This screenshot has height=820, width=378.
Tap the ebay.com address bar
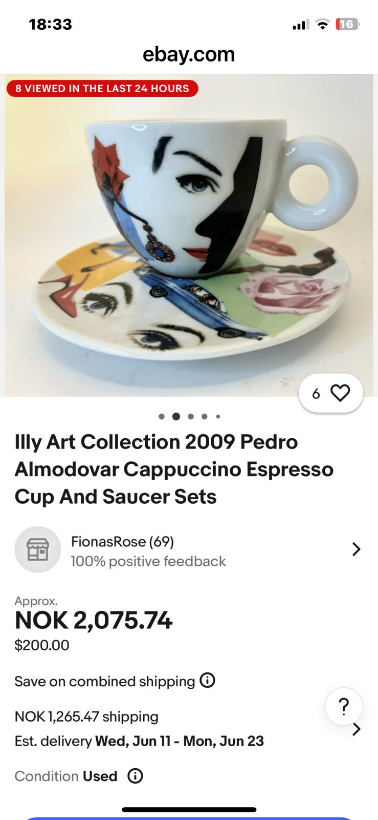click(x=189, y=54)
